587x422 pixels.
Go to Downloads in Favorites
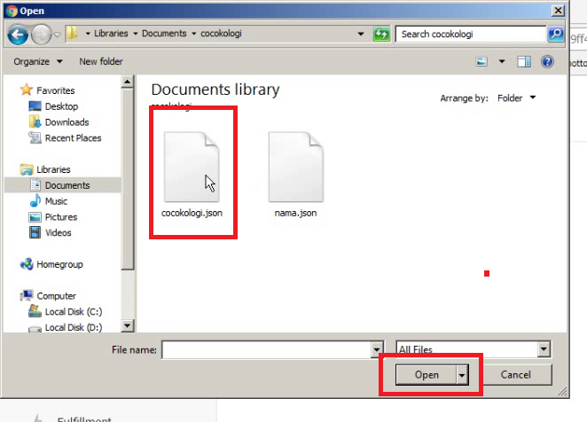click(67, 122)
